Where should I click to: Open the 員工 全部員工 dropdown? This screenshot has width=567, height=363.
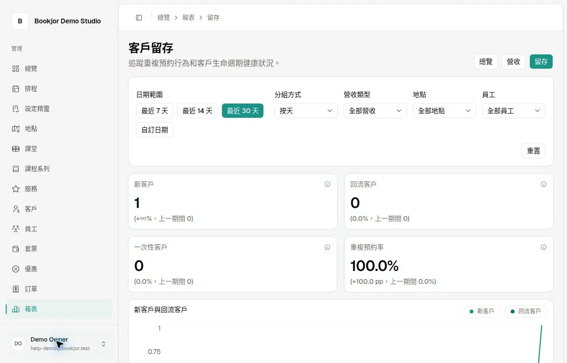pos(514,111)
